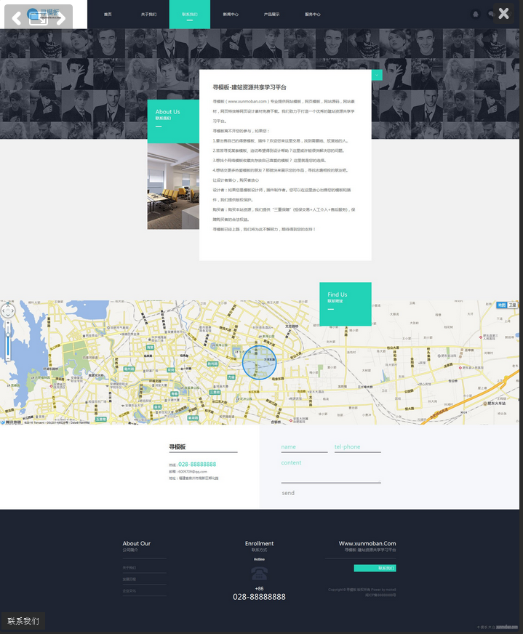Image resolution: width=523 pixels, height=634 pixels.
Task: Switch the map to 卫星 satellite view
Action: pyautogui.click(x=513, y=305)
